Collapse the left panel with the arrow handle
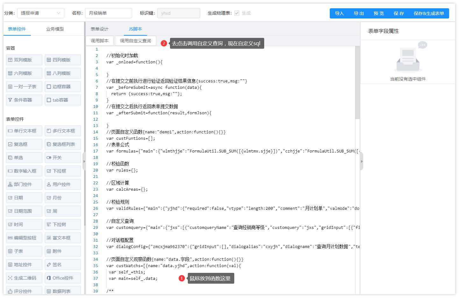 coord(84,161)
